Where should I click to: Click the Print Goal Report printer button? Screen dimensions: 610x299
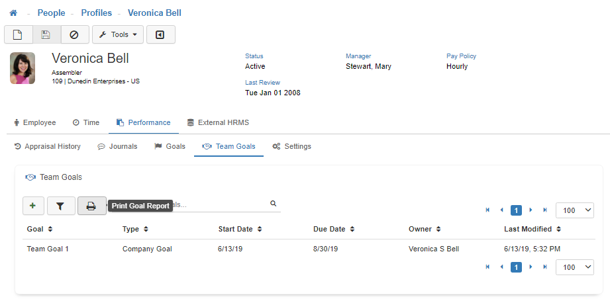pyautogui.click(x=91, y=206)
